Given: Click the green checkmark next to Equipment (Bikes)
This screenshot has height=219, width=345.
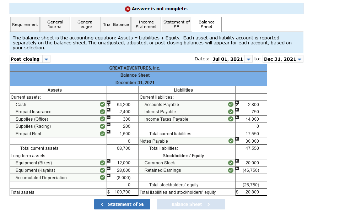Looking at the screenshot, I should point(102,163).
